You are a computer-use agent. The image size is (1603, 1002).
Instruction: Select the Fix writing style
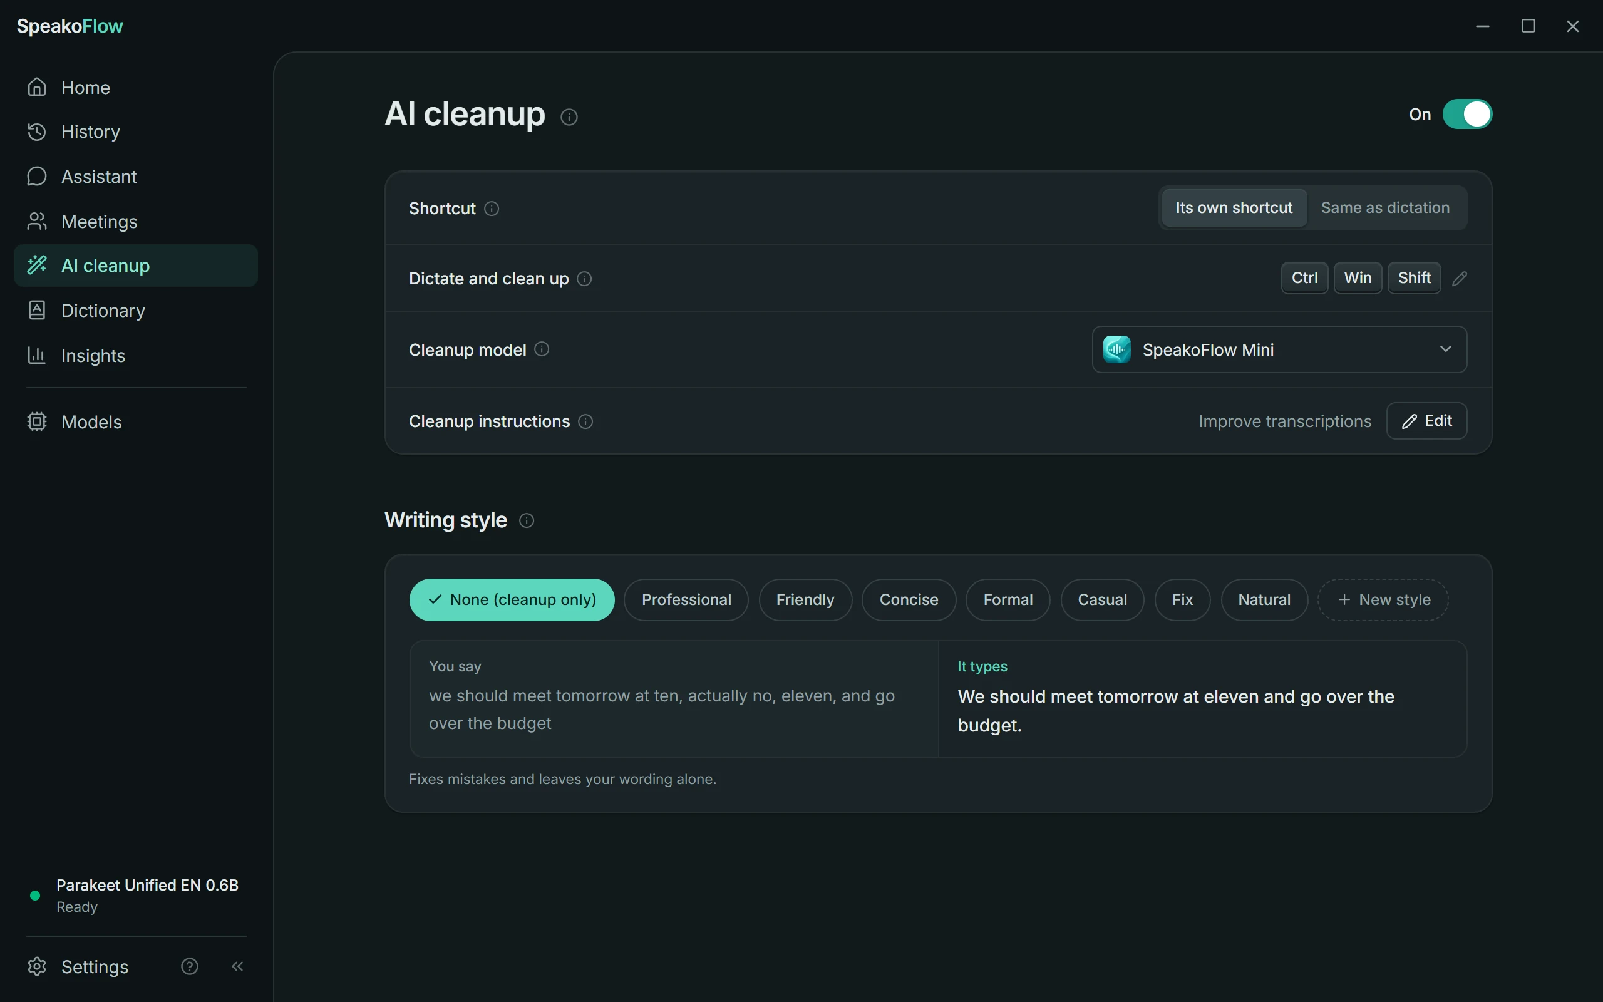pos(1182,600)
